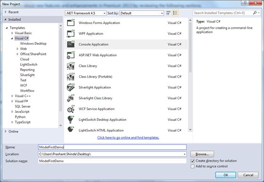Open link to find templates online
Screen dimensions: 264x182
tap(128, 137)
